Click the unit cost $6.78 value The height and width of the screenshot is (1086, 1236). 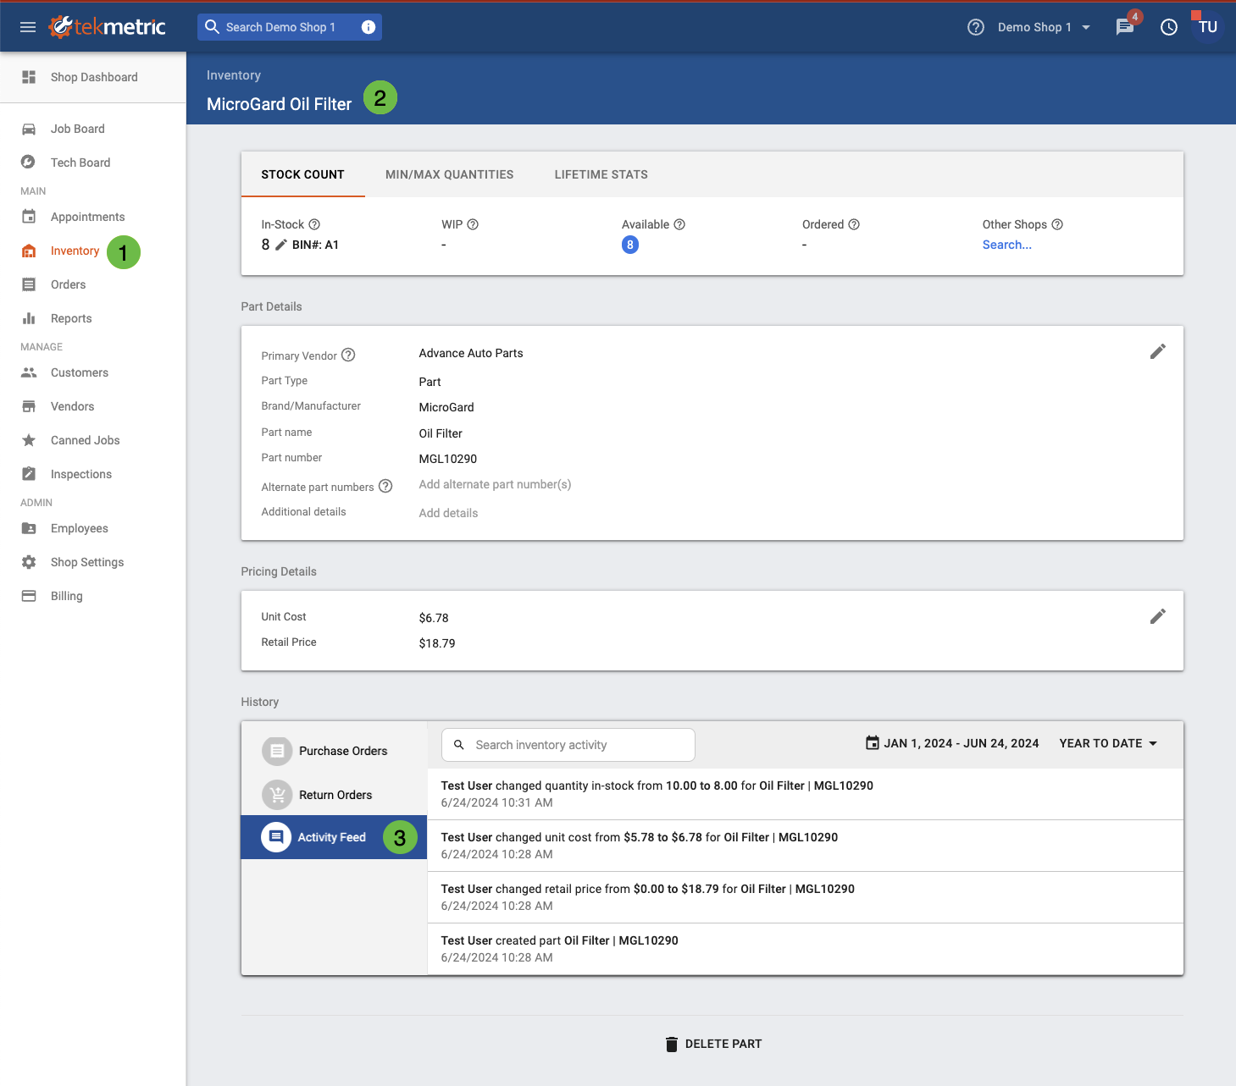[434, 618]
